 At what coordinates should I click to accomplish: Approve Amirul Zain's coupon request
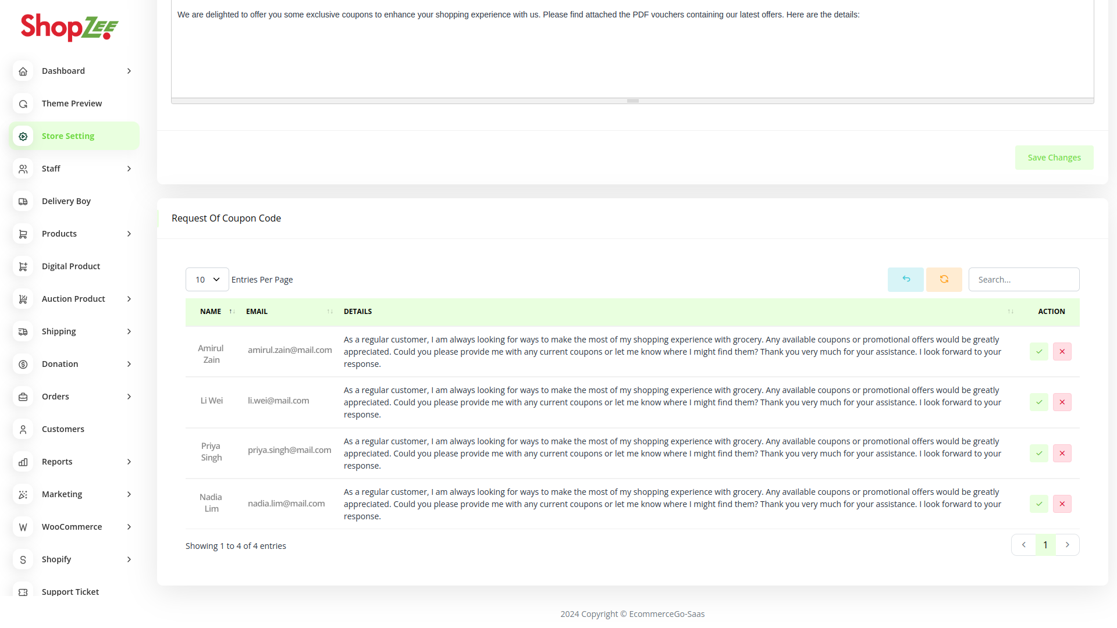[1038, 352]
